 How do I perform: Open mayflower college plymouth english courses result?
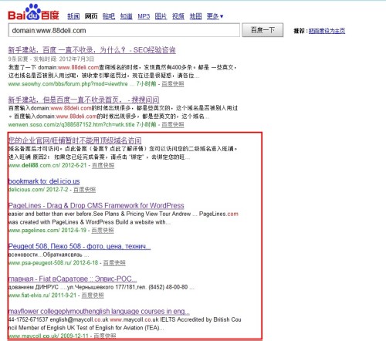(99, 312)
